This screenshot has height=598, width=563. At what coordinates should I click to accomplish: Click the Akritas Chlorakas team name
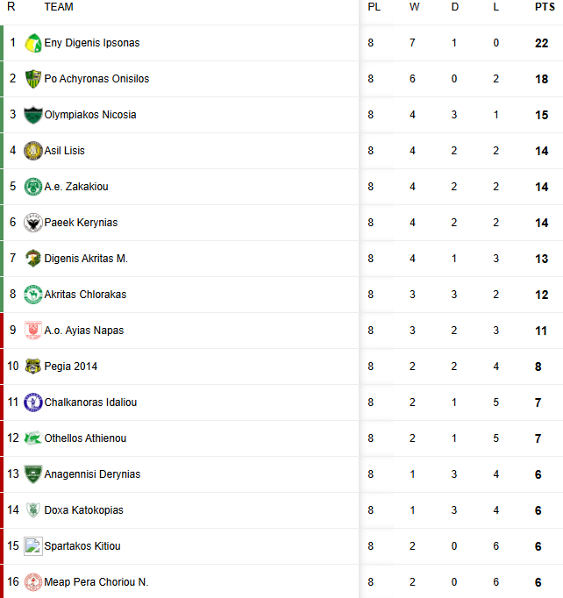(x=85, y=295)
